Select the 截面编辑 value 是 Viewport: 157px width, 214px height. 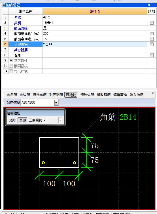pyautogui.click(x=95, y=28)
